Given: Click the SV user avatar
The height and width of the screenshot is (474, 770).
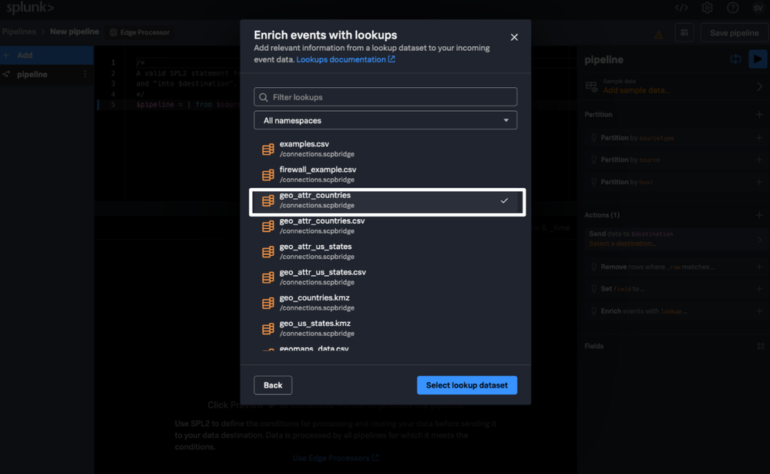Looking at the screenshot, I should coord(758,8).
